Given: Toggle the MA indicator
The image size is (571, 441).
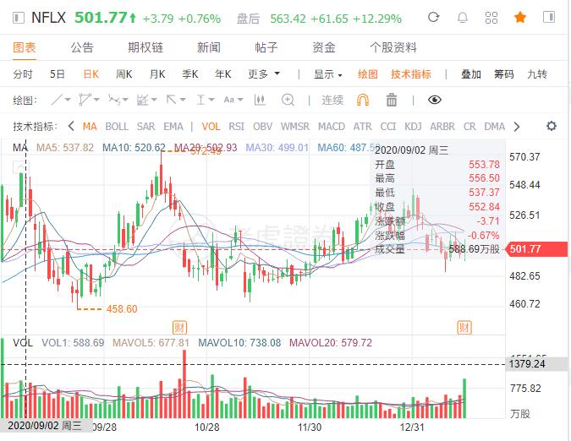Looking at the screenshot, I should coord(90,127).
